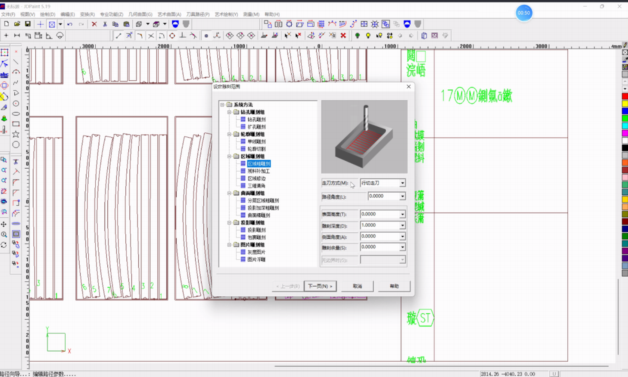Select the abc text tool
Viewport: 628px width, 377px height.
[x=4, y=74]
